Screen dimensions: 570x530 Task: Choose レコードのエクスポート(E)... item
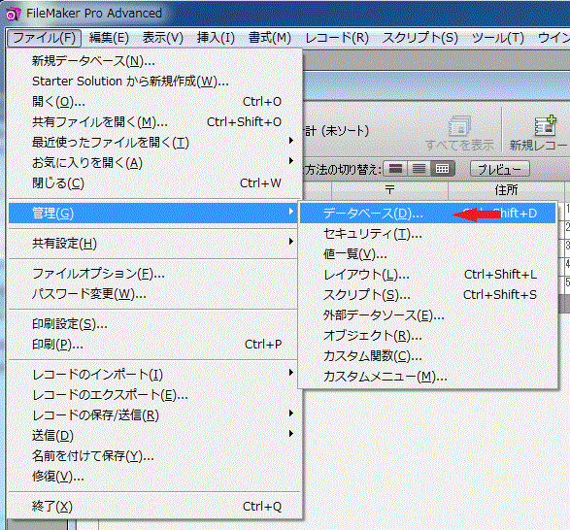[155, 395]
